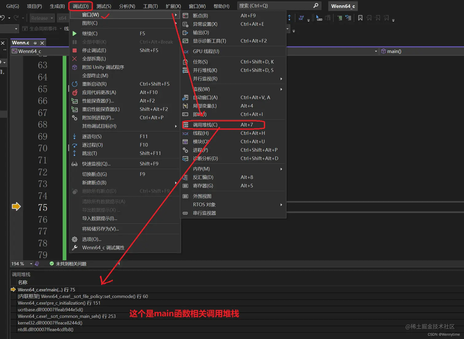Select GPU 线程 menu entry
This screenshot has width=464, height=339.
(233, 52)
